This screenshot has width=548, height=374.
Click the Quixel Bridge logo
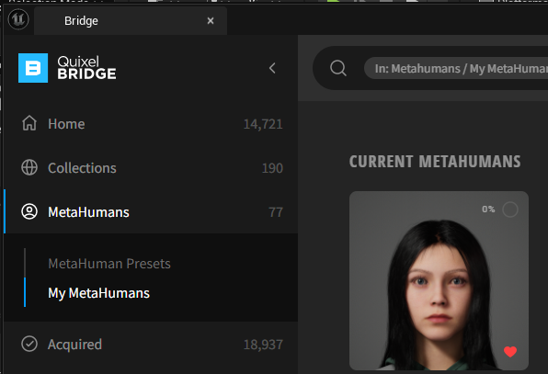tap(67, 68)
